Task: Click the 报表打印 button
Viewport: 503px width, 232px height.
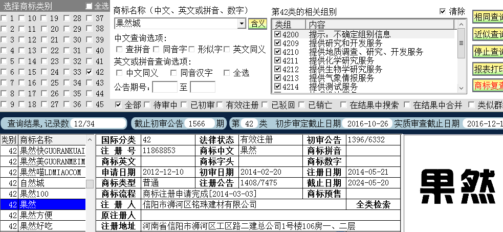Action: tap(488, 69)
